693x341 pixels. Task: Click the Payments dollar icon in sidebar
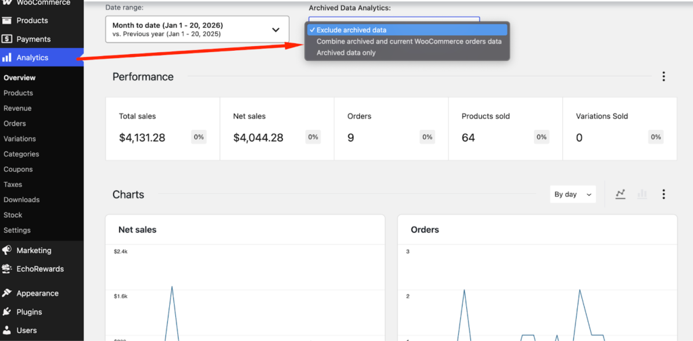(x=7, y=39)
